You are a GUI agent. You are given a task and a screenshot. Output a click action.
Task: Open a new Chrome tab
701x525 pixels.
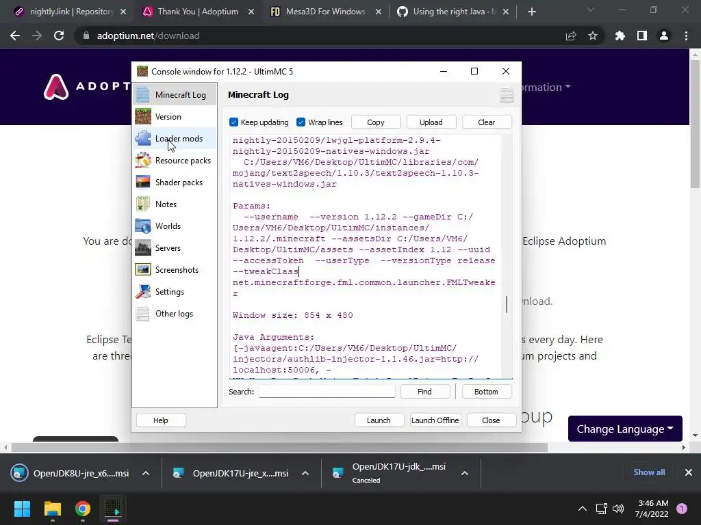531,12
